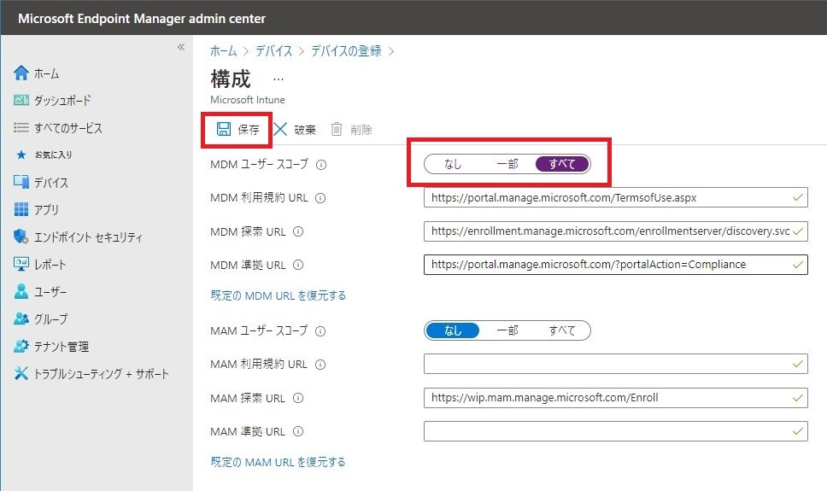Click the ダッシュボード chart icon
Screen dimensions: 827x491
(21, 100)
